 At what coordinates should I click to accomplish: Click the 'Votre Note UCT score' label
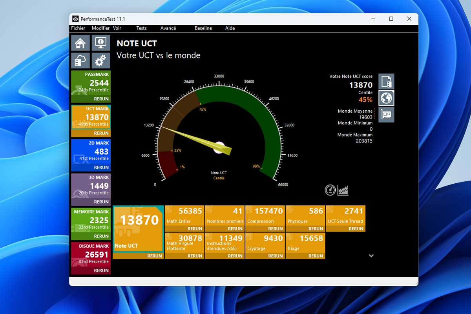click(x=351, y=77)
